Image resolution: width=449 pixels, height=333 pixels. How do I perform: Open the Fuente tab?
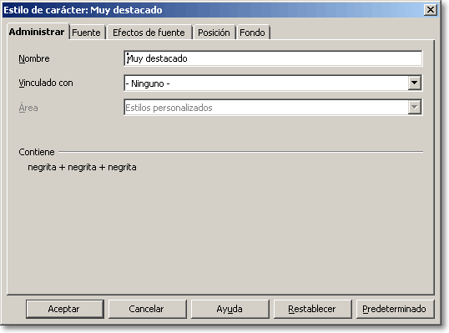point(86,33)
